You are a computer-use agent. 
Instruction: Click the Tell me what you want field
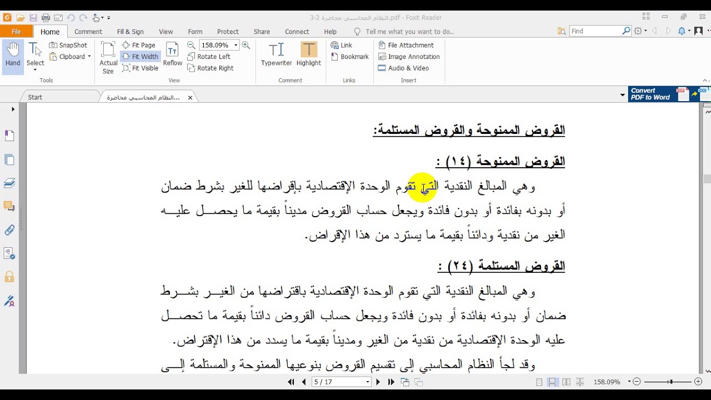[404, 32]
